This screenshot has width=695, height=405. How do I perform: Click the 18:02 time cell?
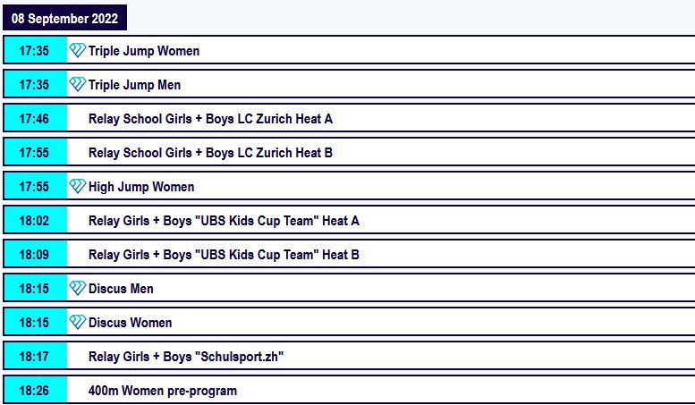point(35,220)
